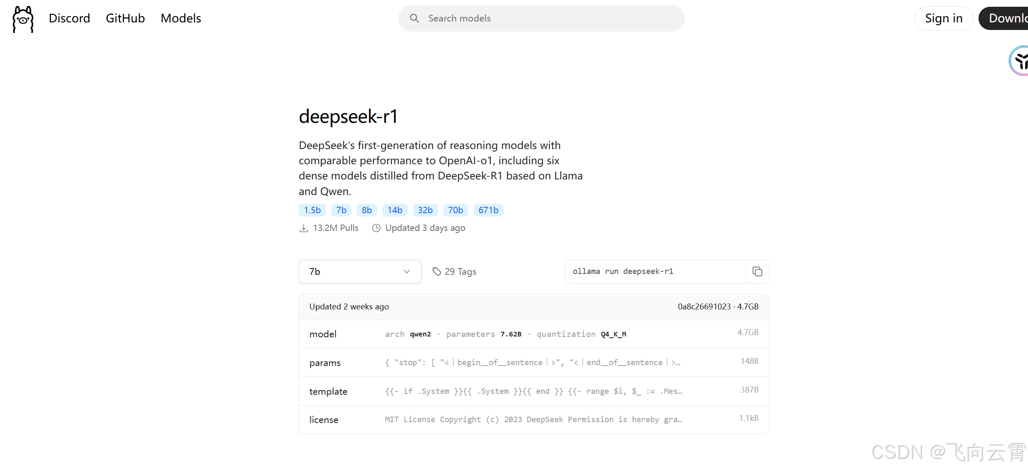Select the 70b size tag
Screen dimensions: 1028x469
pos(455,210)
